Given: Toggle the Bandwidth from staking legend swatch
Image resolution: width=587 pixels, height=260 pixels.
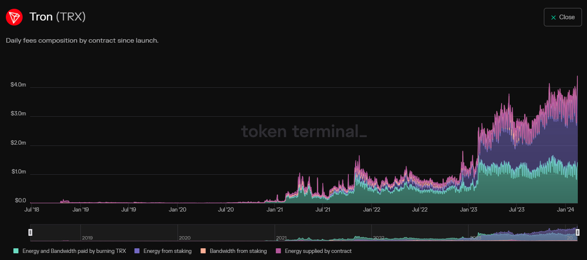Looking at the screenshot, I should (203, 251).
